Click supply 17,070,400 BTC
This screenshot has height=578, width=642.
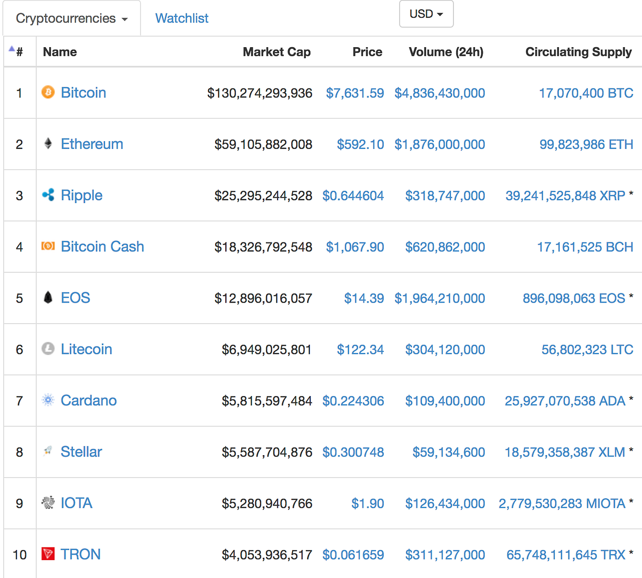(586, 93)
